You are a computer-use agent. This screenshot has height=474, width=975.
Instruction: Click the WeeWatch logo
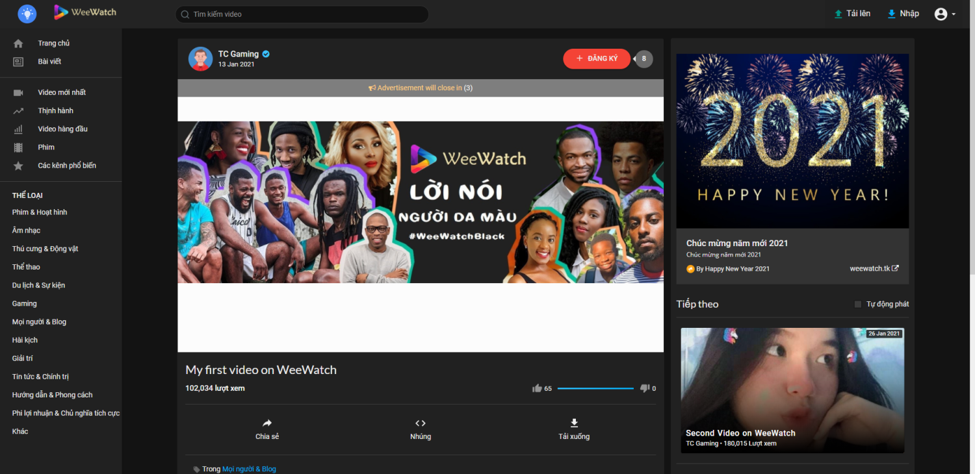point(85,12)
